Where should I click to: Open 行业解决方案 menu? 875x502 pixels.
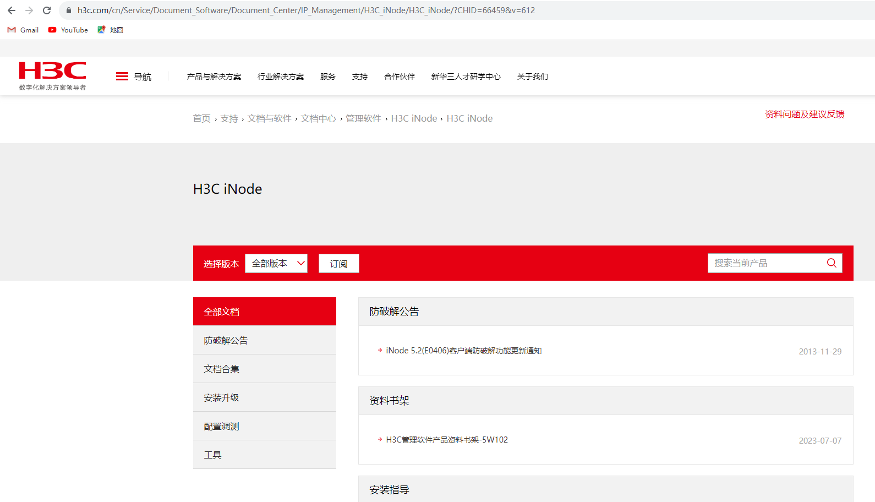pos(281,77)
